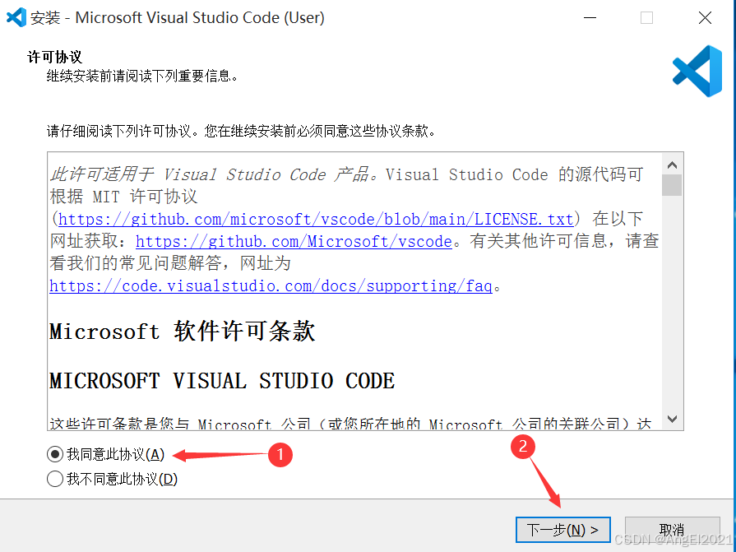Image resolution: width=736 pixels, height=552 pixels.
Task: Select the decline option 我不同意此协议(D)
Action: (x=113, y=480)
